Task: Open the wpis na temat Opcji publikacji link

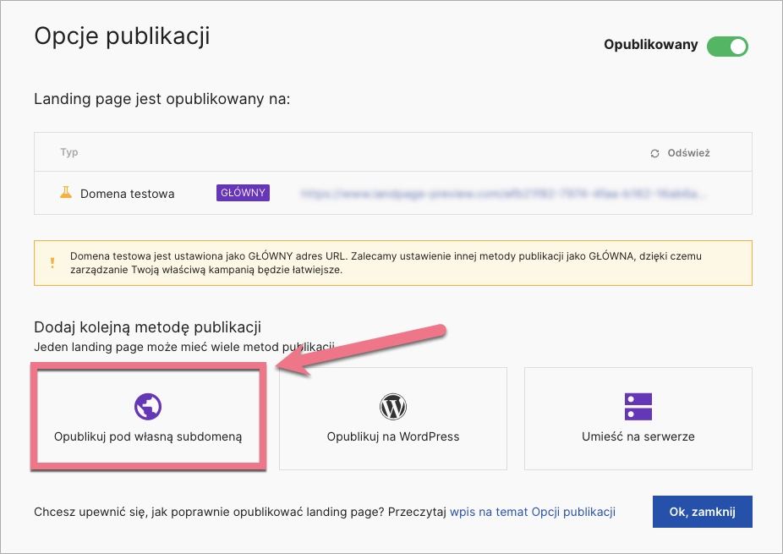Action: coord(532,512)
